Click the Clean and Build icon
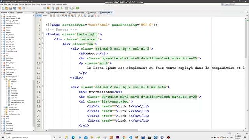 (x=57, y=8)
